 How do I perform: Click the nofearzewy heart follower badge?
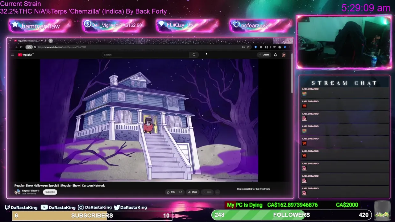261,25
